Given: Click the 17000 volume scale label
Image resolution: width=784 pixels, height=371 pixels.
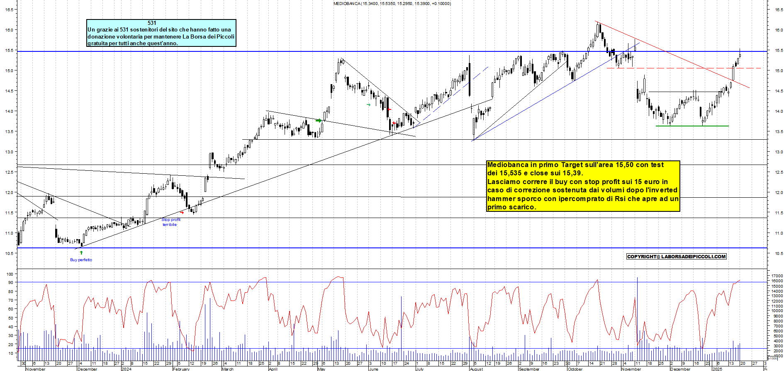Looking at the screenshot, I should click(777, 276).
